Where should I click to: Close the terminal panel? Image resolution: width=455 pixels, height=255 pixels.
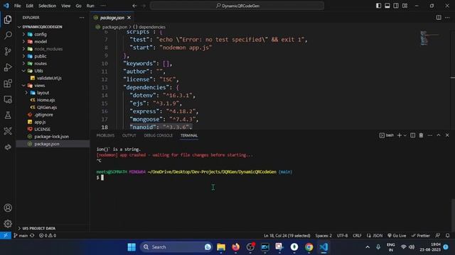[447, 135]
